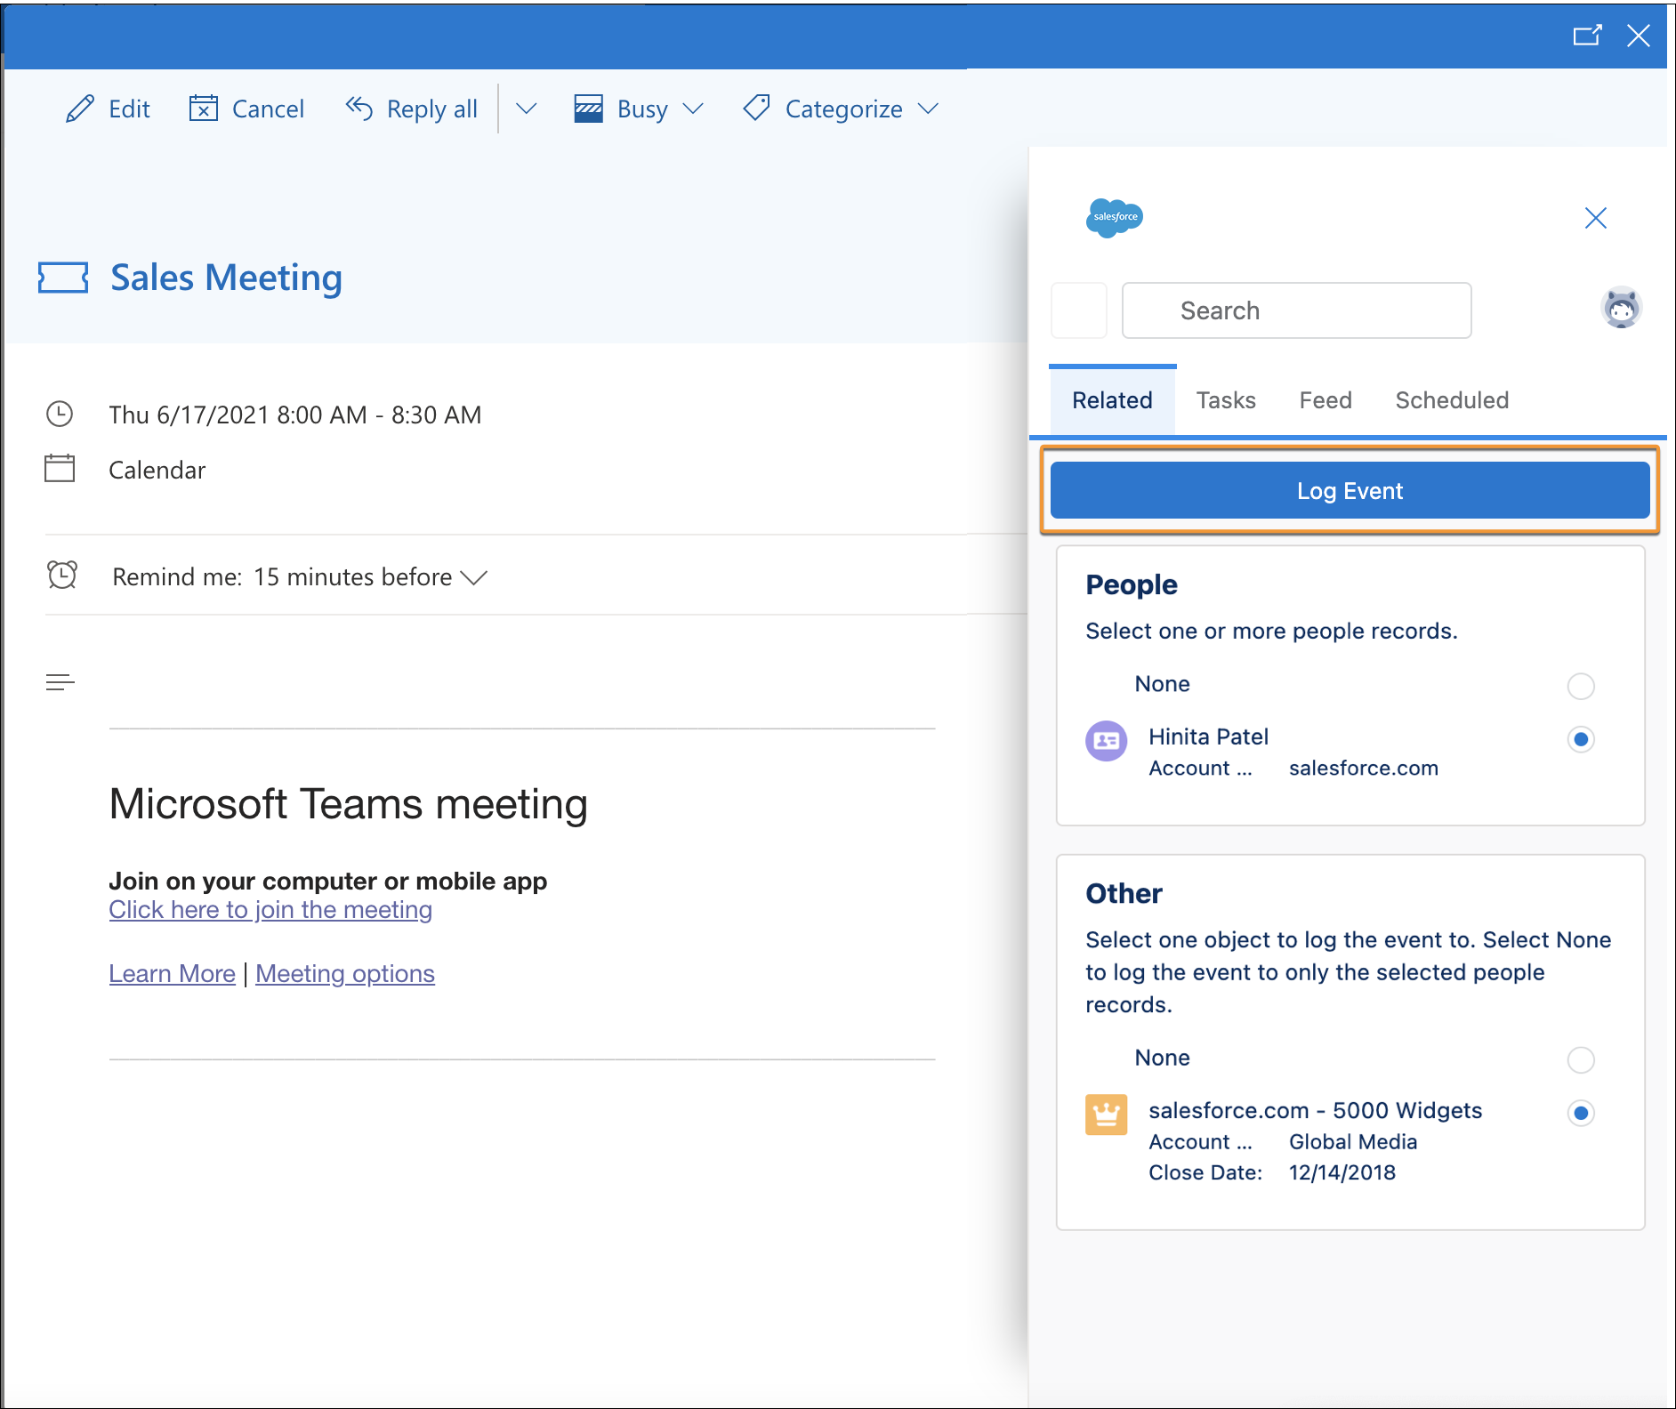Image resolution: width=1676 pixels, height=1409 pixels.
Task: Open the Scheduled tab
Action: coord(1451,400)
